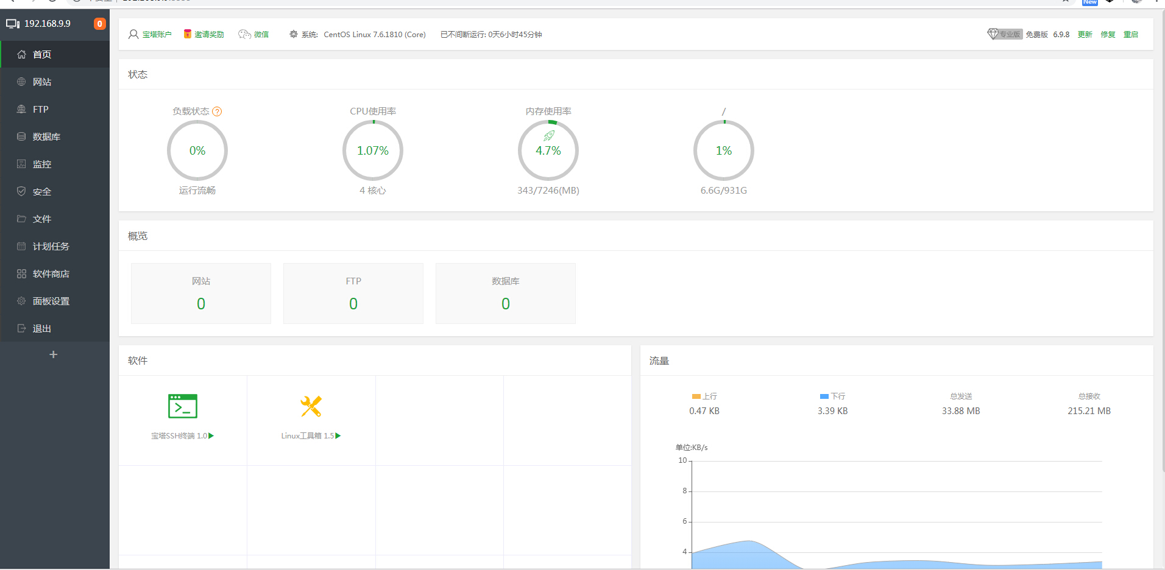
Task: Click the 重启 restart link
Action: (1130, 35)
